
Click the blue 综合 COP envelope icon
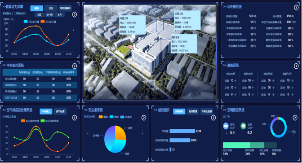coord(226,126)
